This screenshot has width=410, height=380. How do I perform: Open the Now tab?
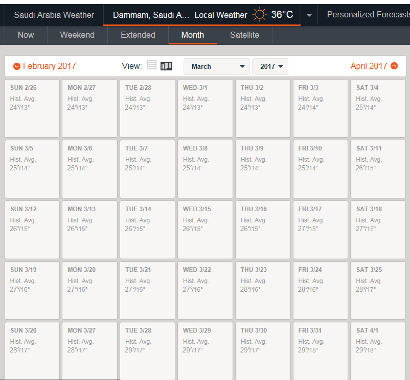coord(26,35)
